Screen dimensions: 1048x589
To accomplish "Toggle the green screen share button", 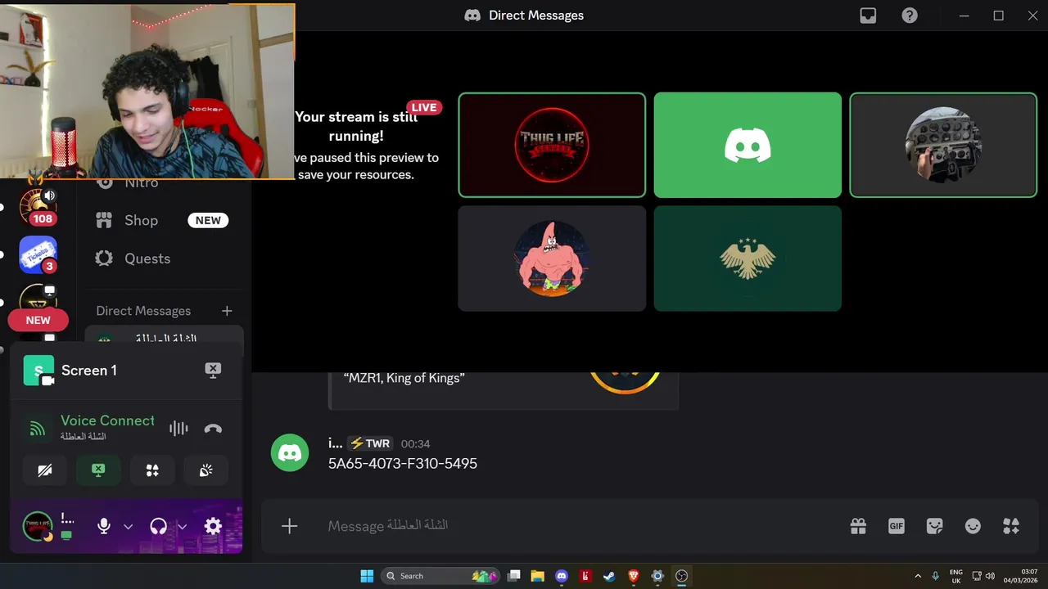I will click(x=98, y=470).
